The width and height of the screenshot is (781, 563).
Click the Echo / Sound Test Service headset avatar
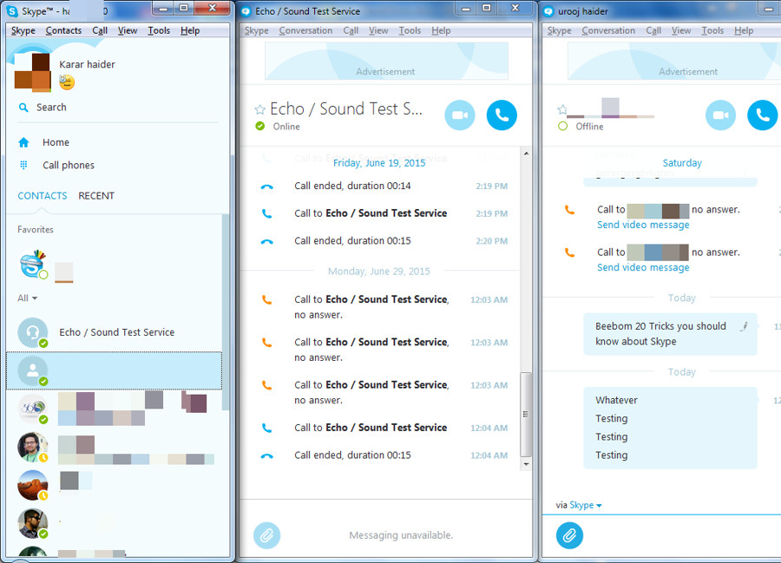[33, 332]
